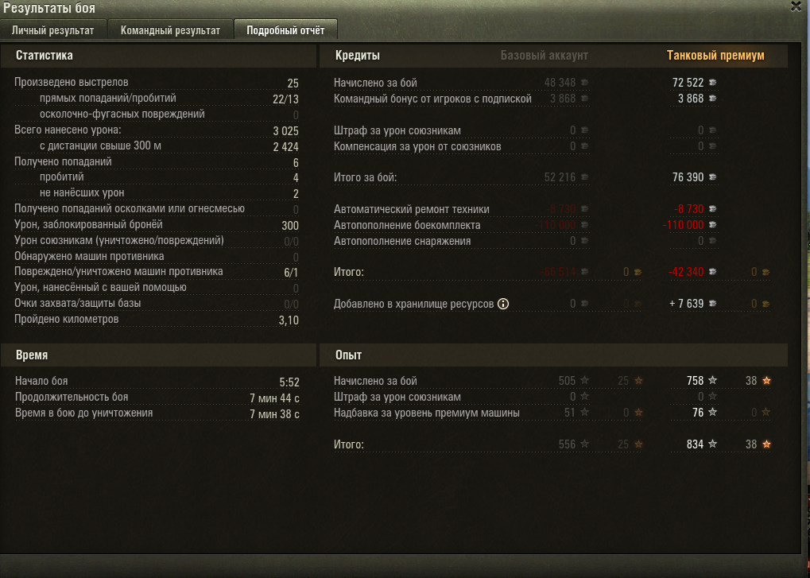Click the Базовый аккаунт column header
This screenshot has height=578, width=810.
tap(544, 56)
